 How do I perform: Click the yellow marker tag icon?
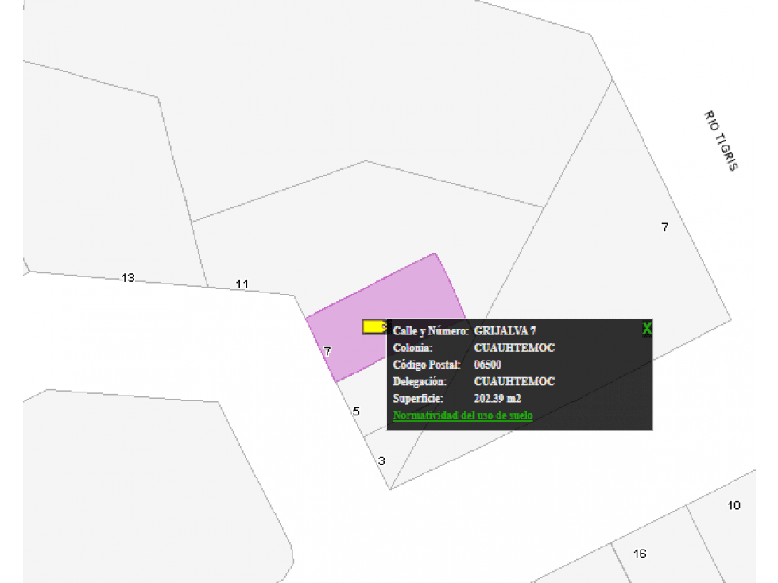click(x=374, y=326)
